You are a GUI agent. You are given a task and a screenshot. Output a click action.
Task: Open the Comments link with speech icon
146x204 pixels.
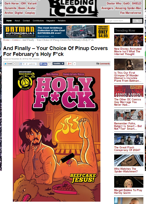[x=103, y=64]
